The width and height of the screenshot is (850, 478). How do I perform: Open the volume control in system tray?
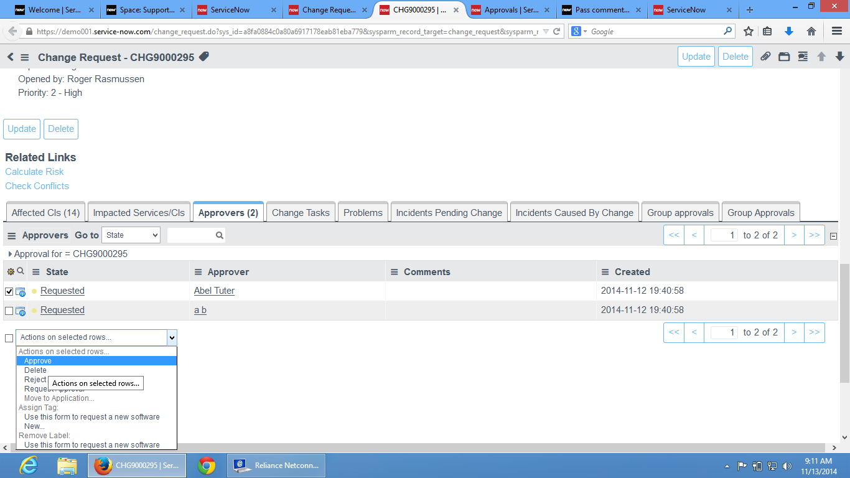point(787,466)
